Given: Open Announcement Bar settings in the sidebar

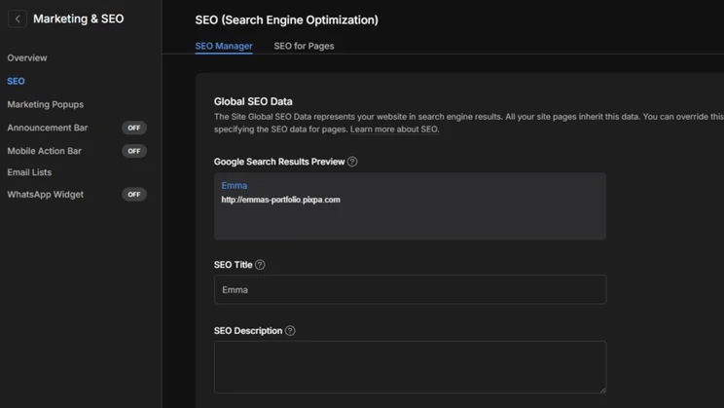Looking at the screenshot, I should coord(48,128).
